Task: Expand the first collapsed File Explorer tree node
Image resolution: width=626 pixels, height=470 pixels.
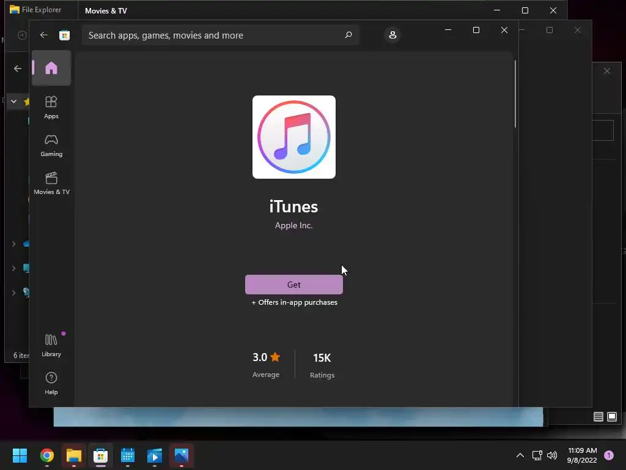Action: click(x=13, y=244)
